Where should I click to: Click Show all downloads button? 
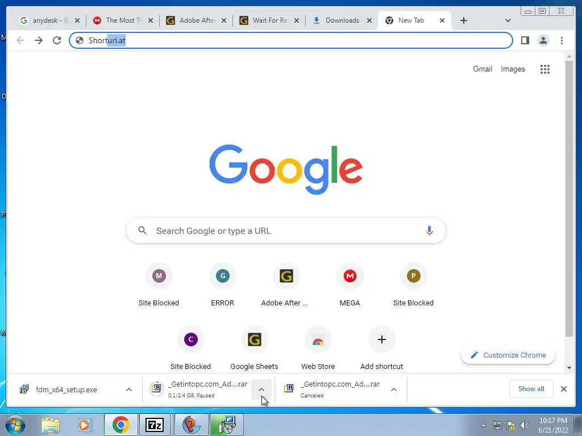coord(531,389)
